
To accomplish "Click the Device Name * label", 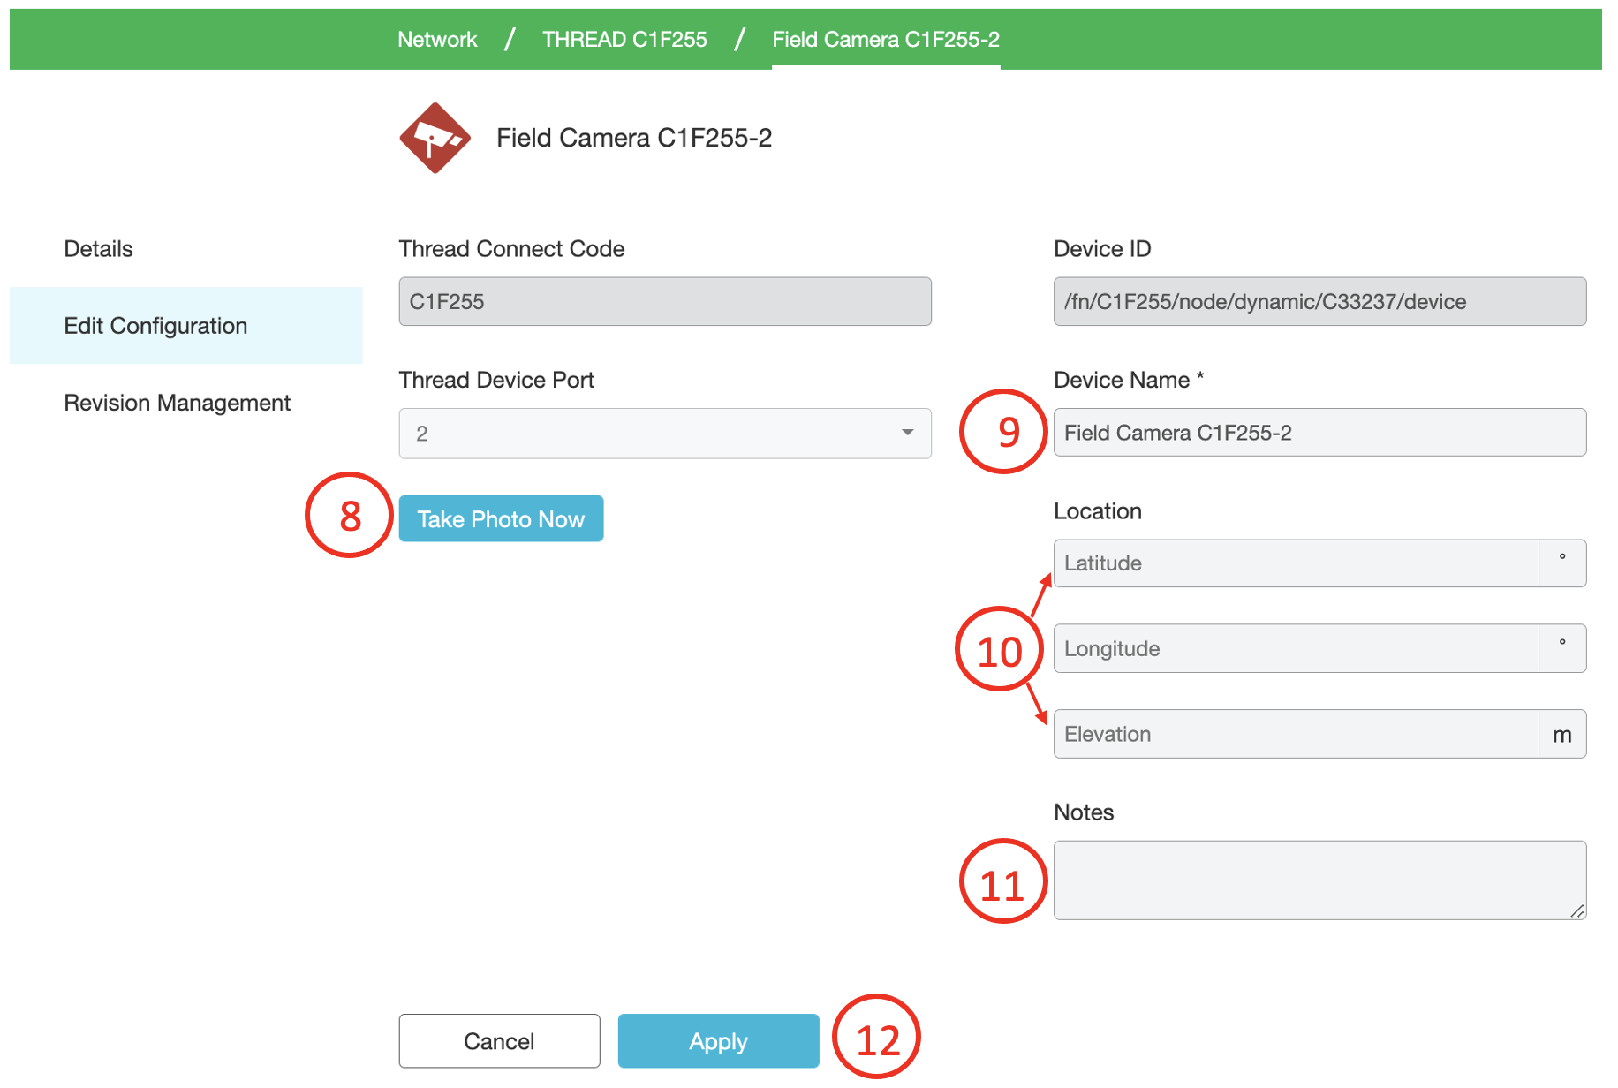I will tap(1129, 380).
